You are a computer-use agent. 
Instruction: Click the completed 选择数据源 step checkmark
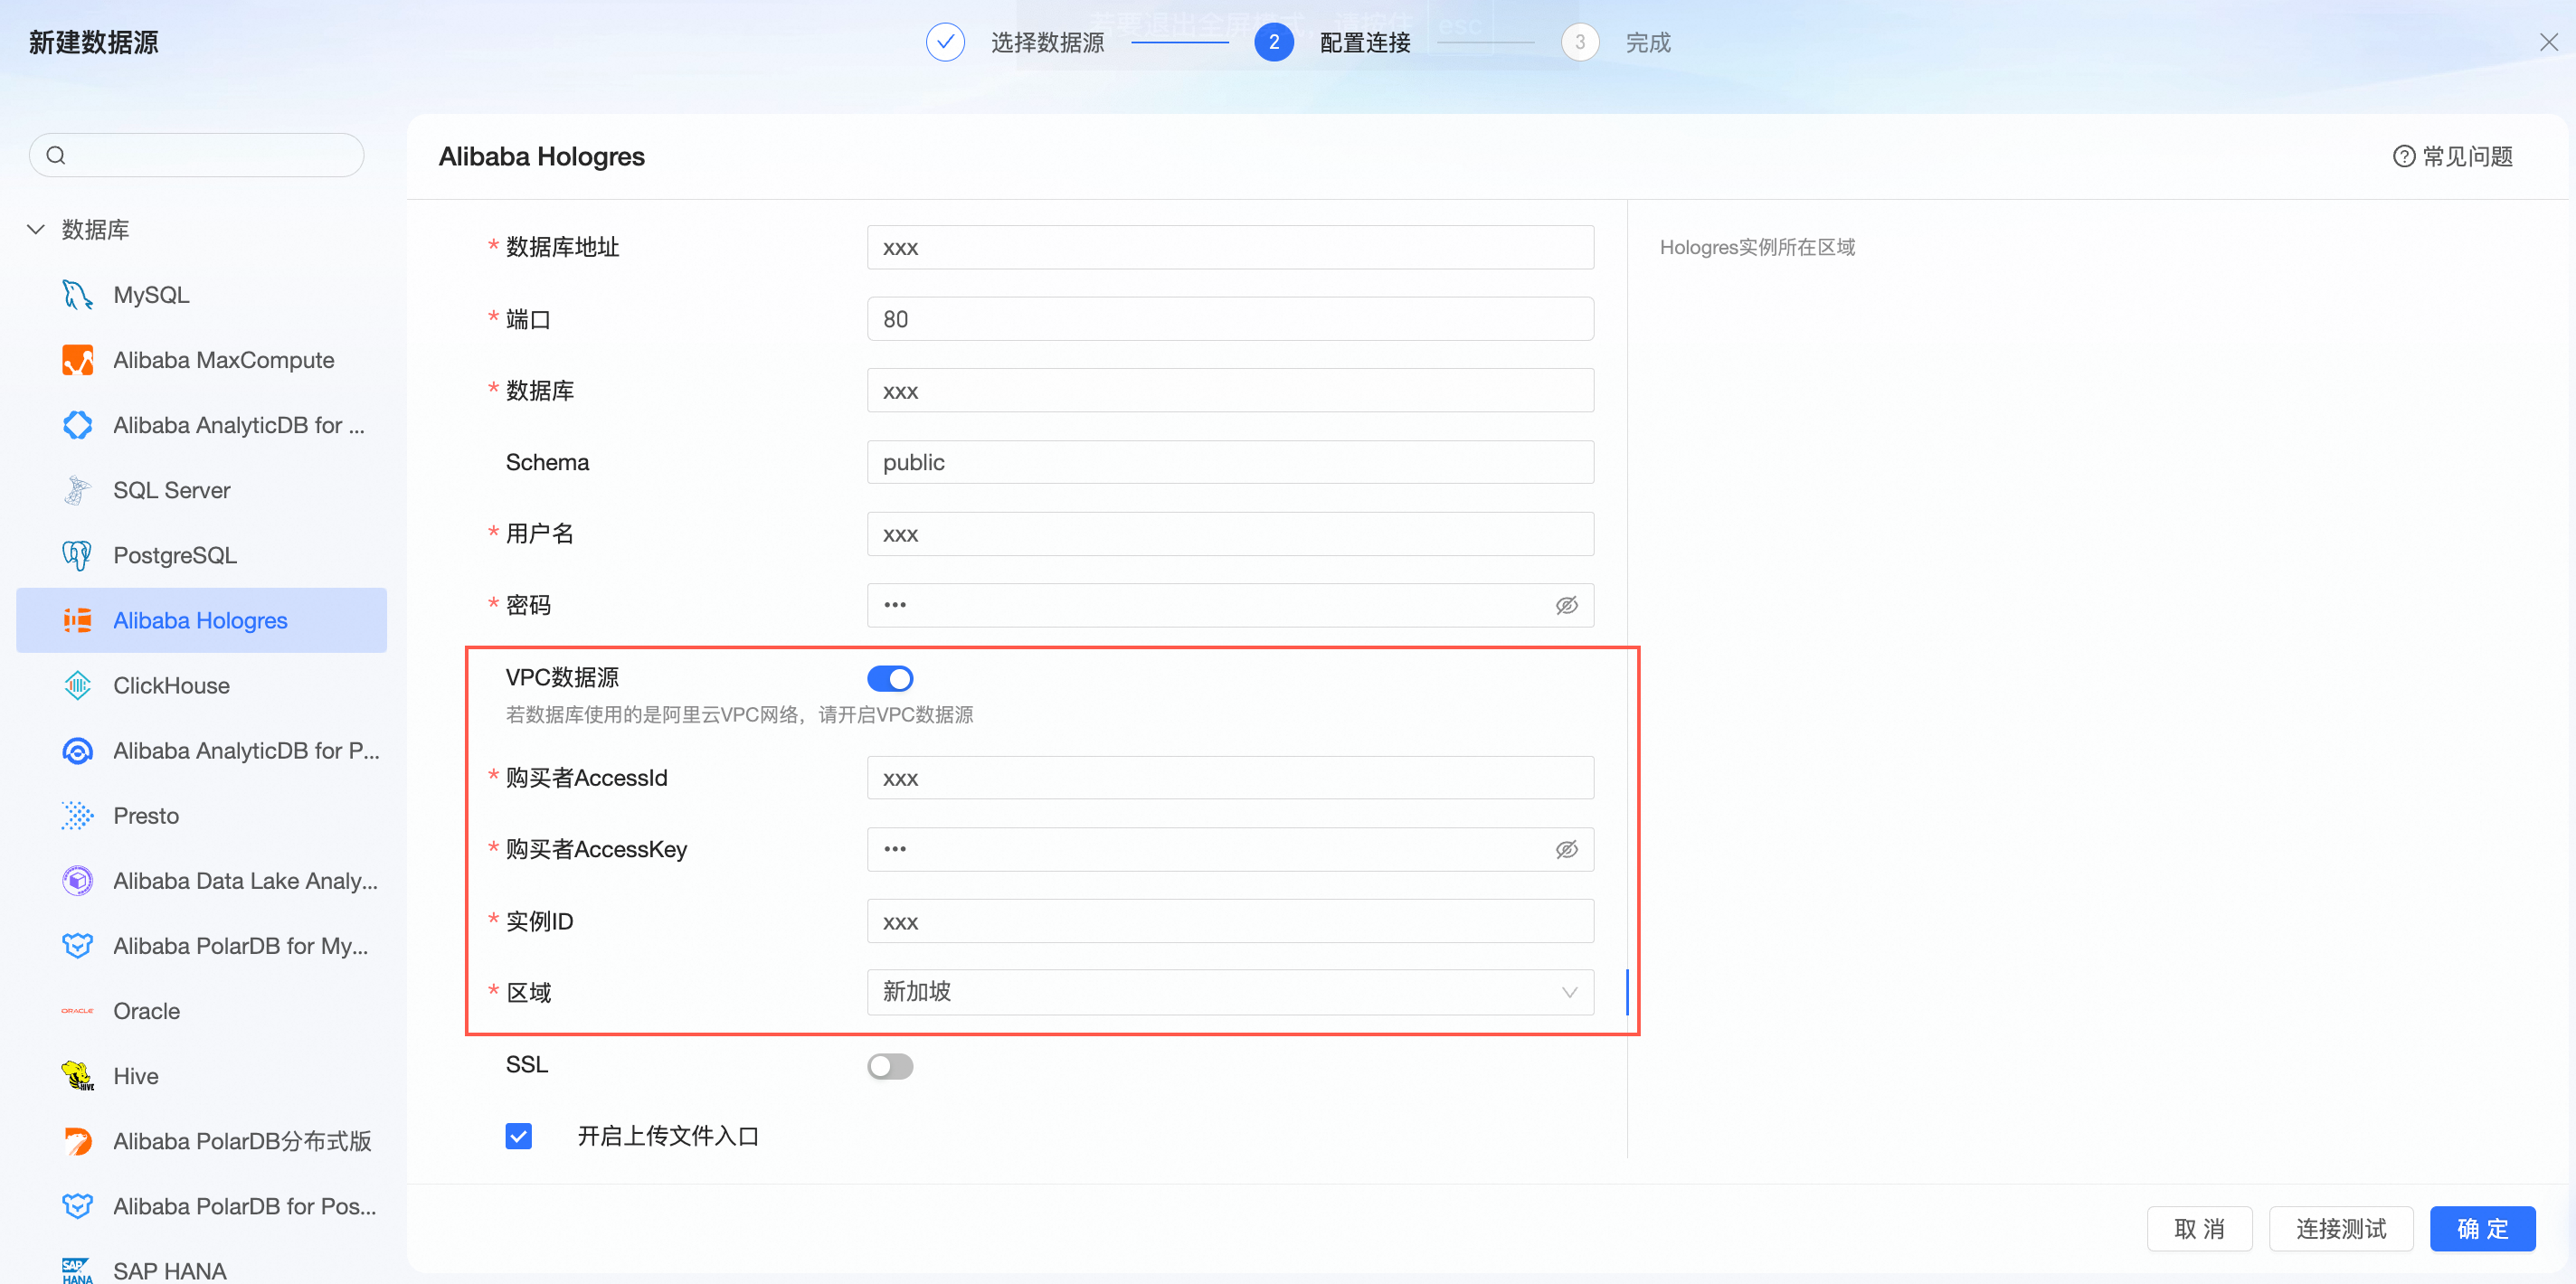pos(945,42)
